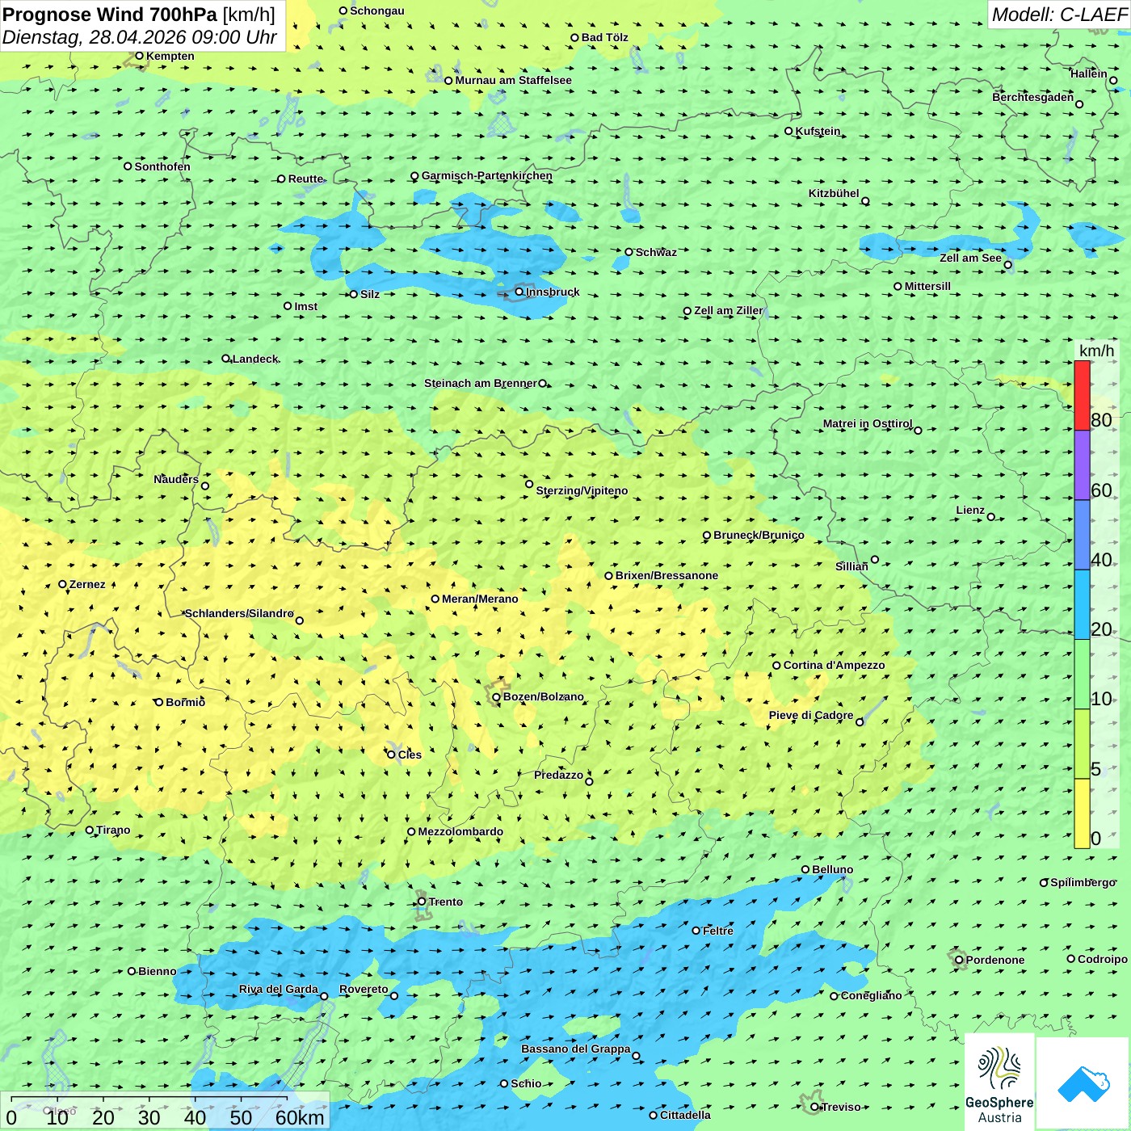Select the light blue 20–40 km/h legend swatch
This screenshot has width=1131, height=1131.
coord(1082,605)
